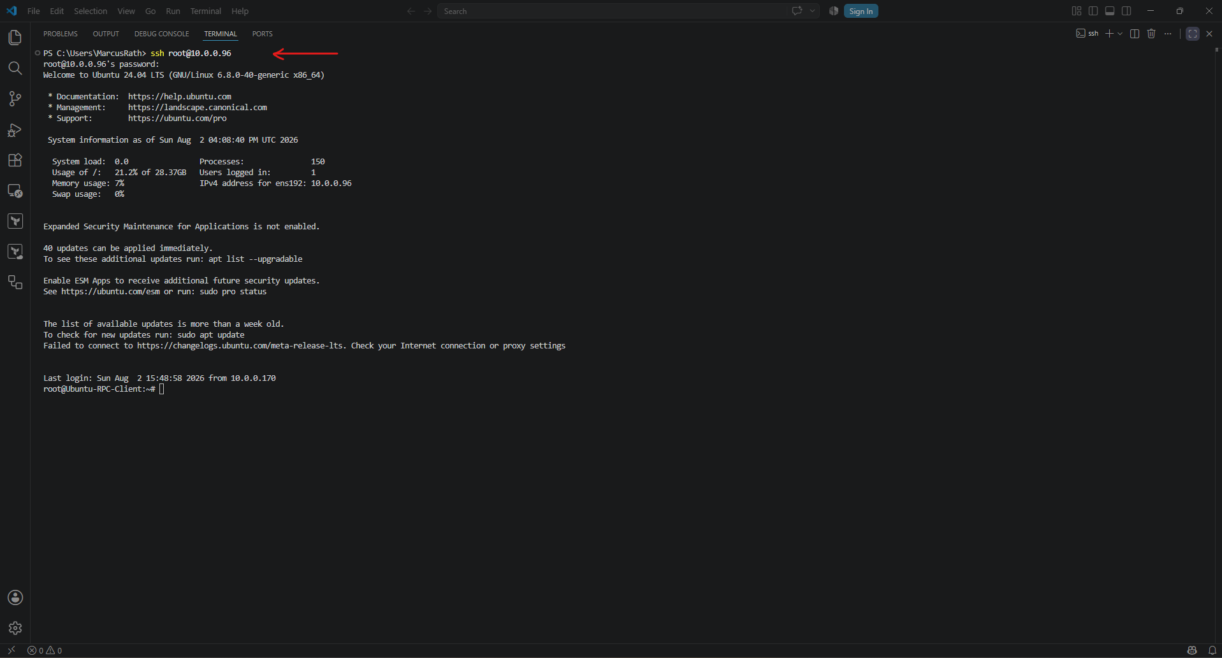
Task: Click the round icon left of Sign In
Action: click(834, 11)
